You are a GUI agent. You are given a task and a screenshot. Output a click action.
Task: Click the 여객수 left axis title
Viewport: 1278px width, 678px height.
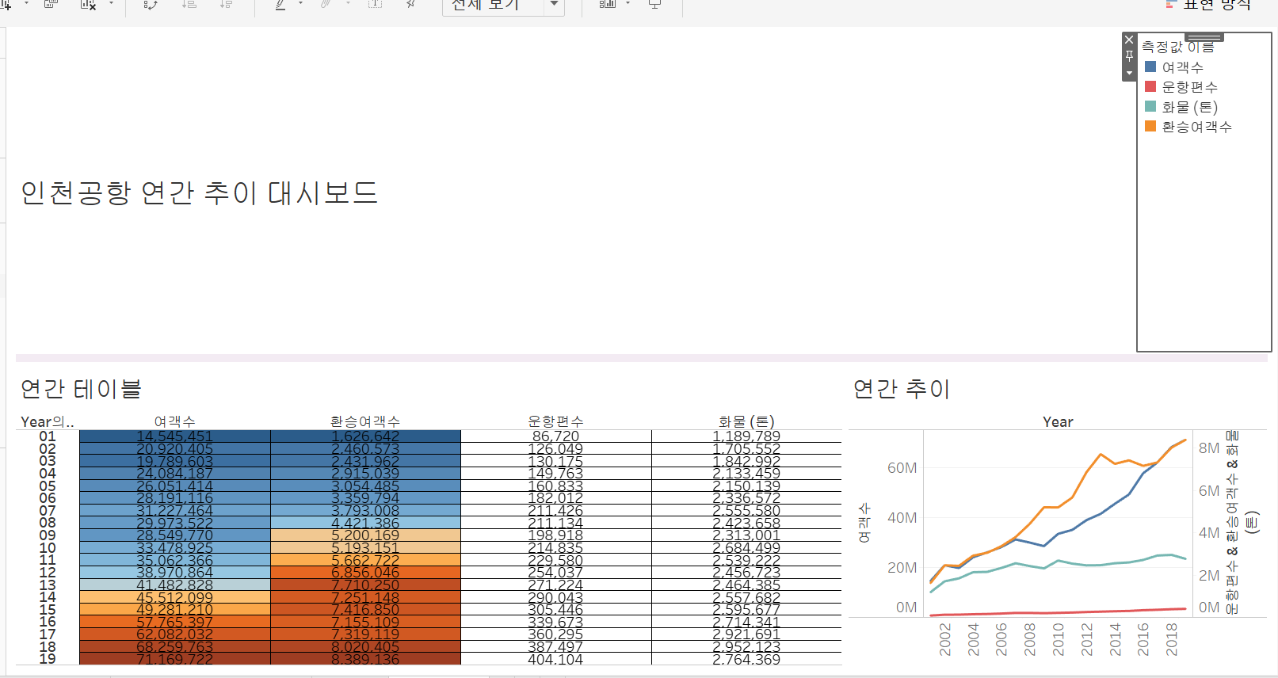coord(864,523)
